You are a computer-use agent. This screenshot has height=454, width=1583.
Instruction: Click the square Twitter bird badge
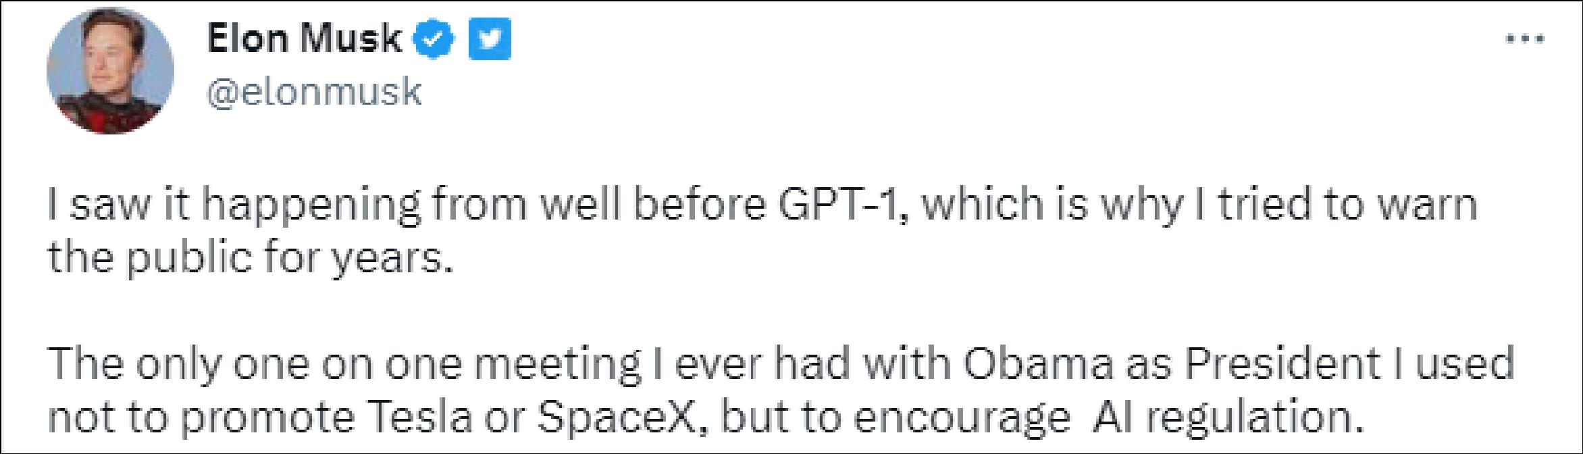(x=490, y=40)
